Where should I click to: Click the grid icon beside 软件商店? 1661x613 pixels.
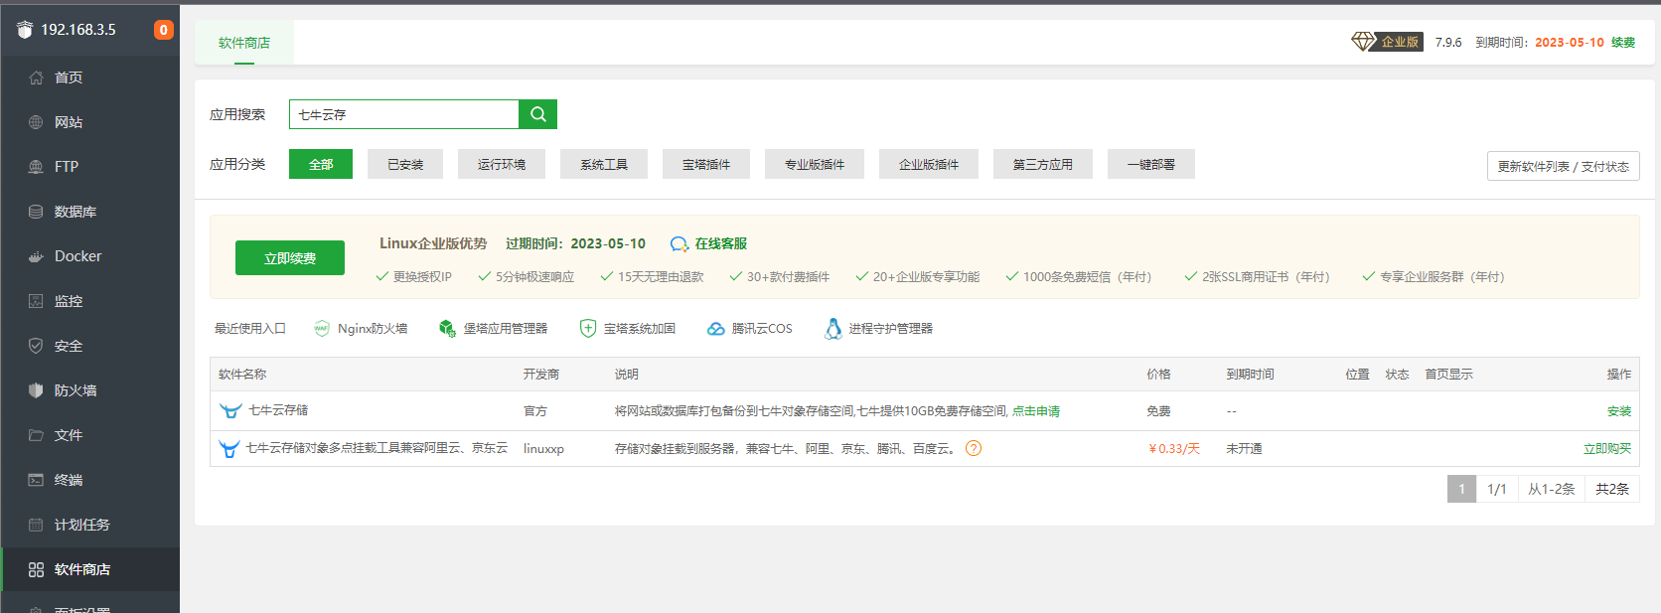[36, 569]
